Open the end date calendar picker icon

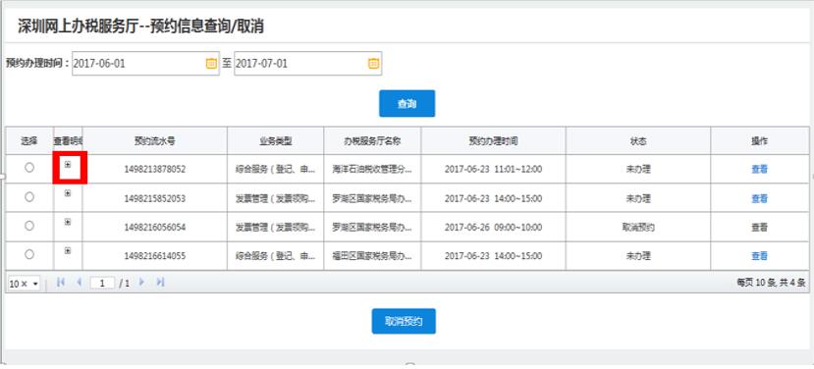373,64
